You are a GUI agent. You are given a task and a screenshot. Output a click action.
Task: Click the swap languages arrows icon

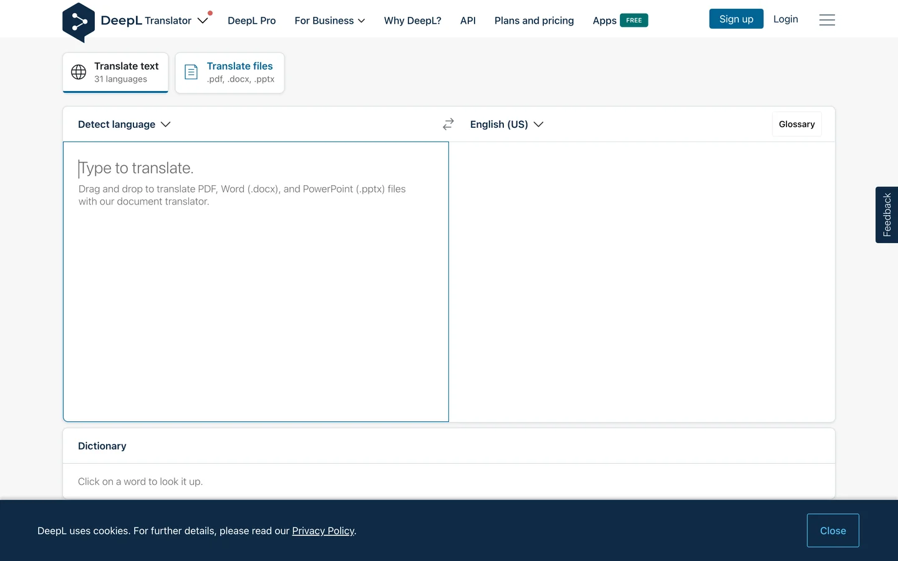point(448,124)
